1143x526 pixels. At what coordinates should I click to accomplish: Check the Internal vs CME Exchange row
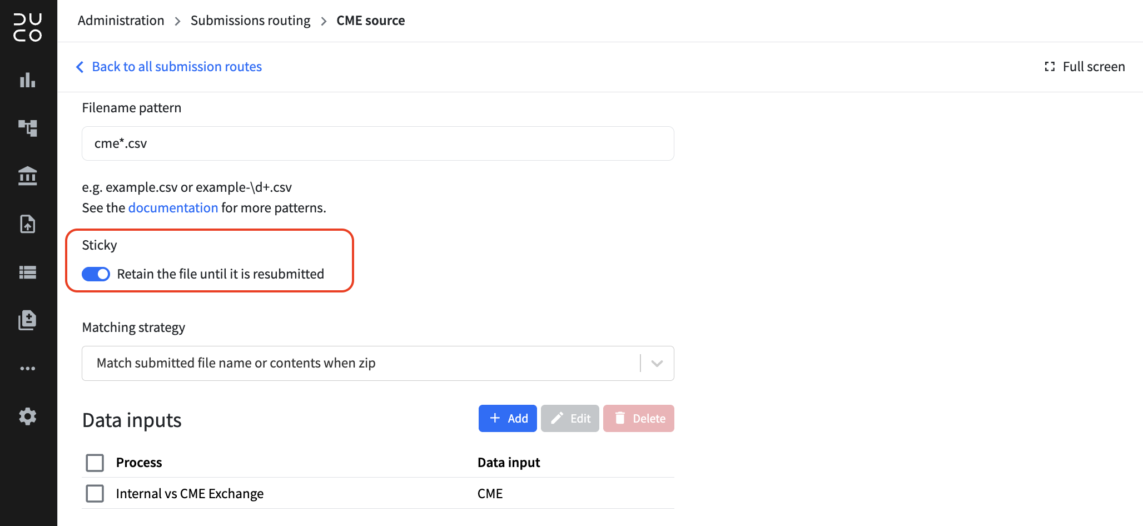95,493
